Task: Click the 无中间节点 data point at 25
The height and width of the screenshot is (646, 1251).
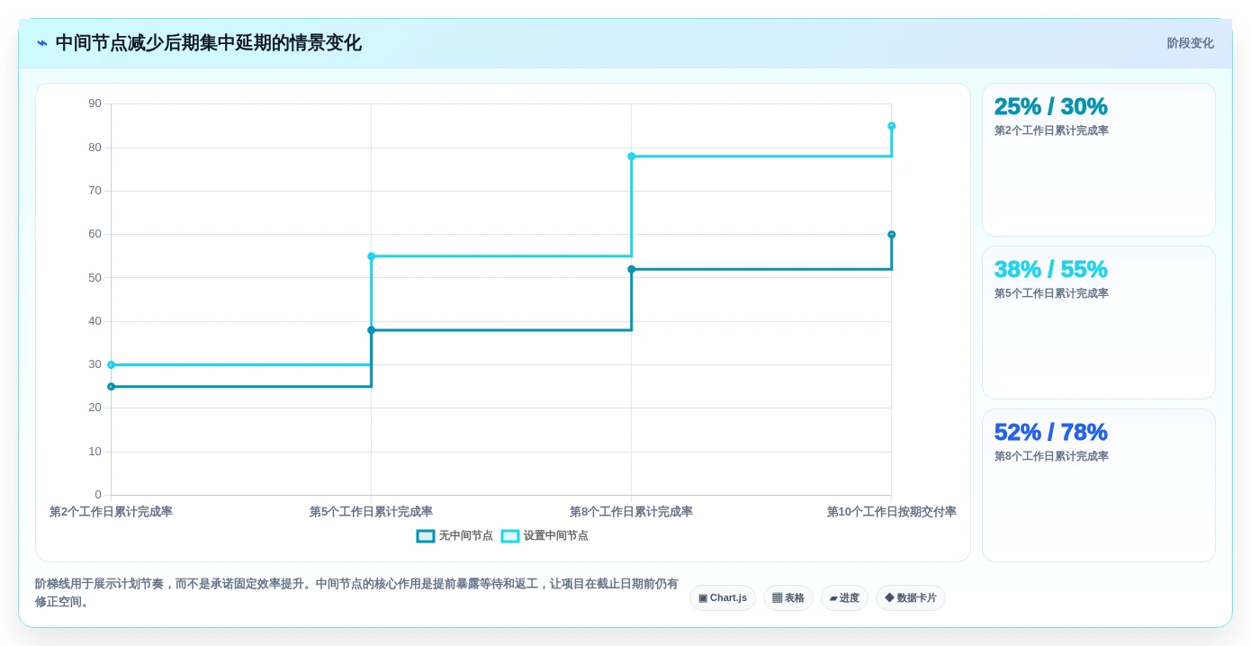Action: tap(112, 387)
